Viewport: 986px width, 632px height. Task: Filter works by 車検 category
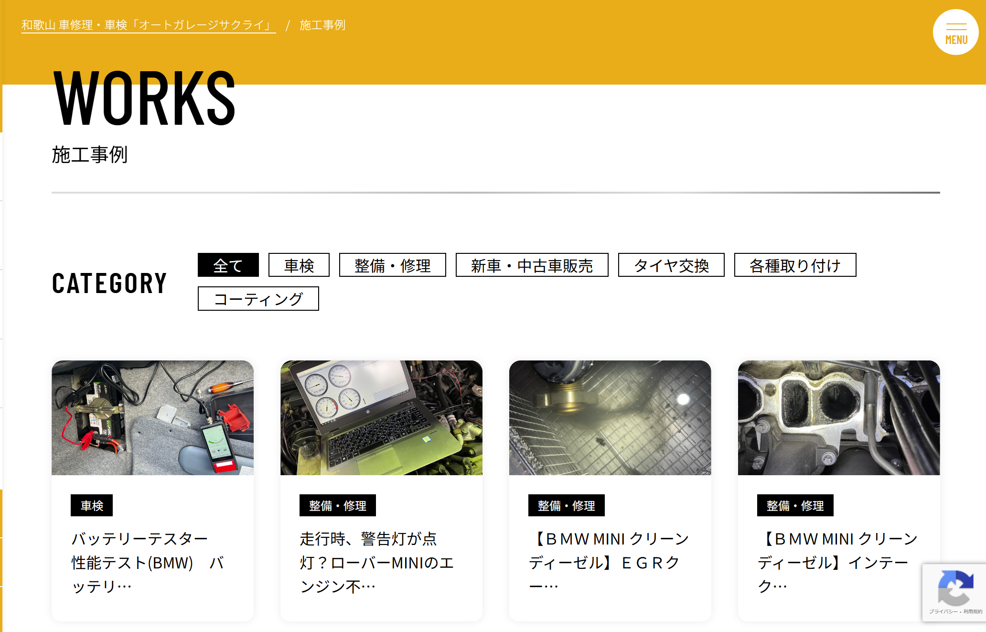point(299,265)
